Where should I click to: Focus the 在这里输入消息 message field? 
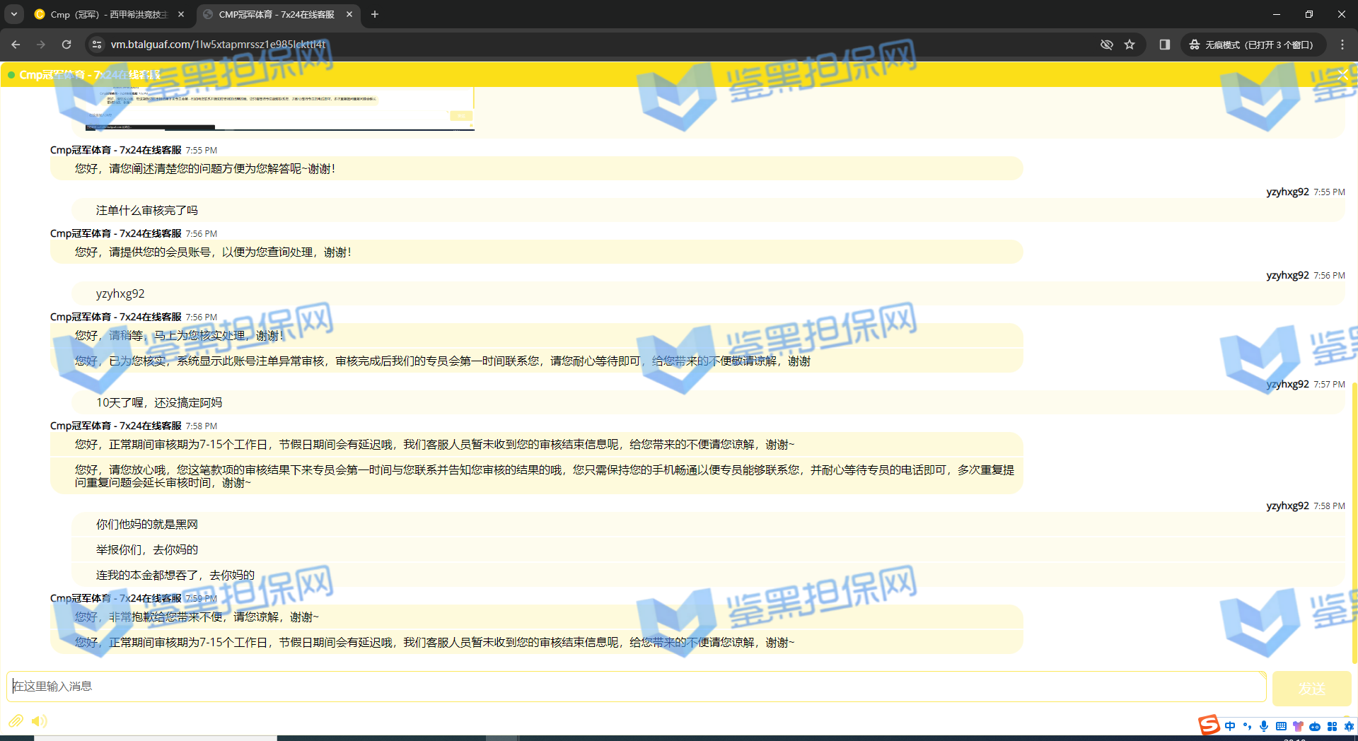tap(637, 687)
